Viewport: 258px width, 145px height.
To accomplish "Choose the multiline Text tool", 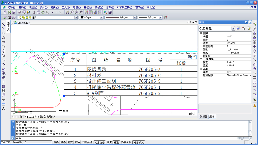I will [x=3, y=108].
